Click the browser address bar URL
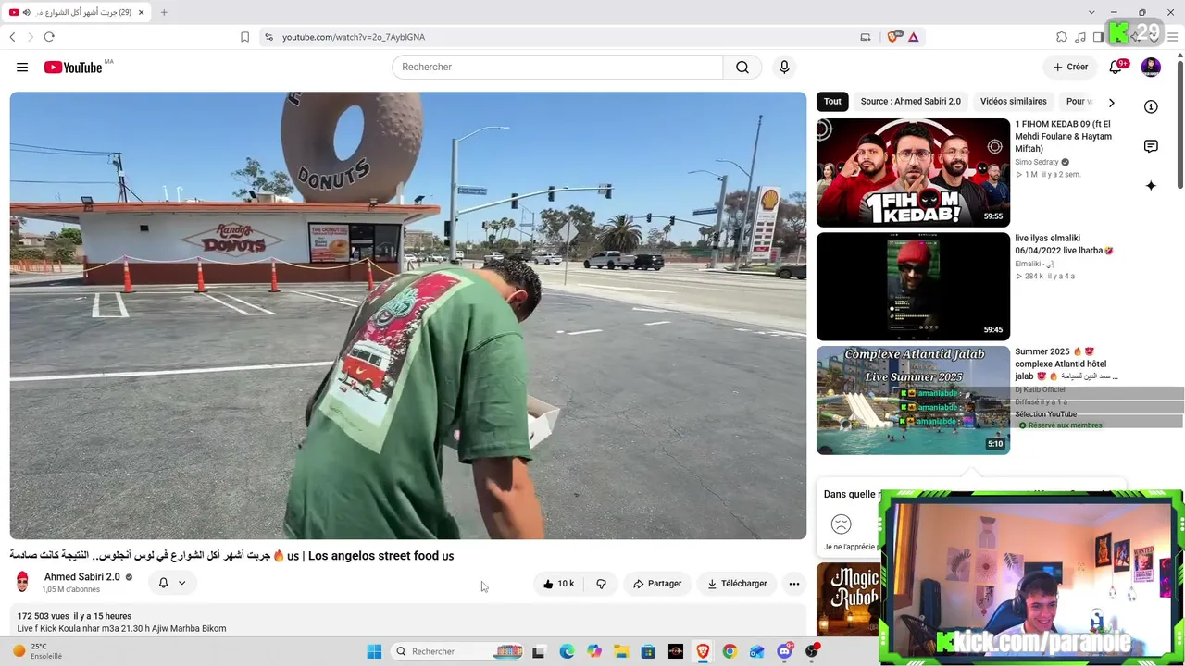Image resolution: width=1185 pixels, height=666 pixels. point(354,37)
